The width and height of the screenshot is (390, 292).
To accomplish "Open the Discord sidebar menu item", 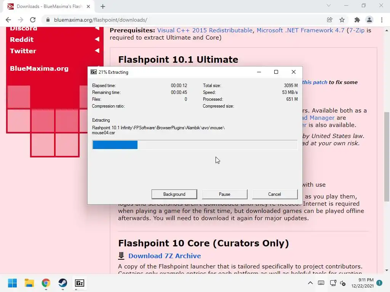I will click(24, 29).
